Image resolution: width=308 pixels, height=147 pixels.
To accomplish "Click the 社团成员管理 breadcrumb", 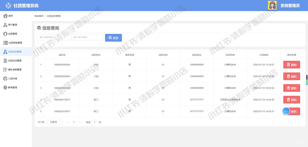I will 54,16.
